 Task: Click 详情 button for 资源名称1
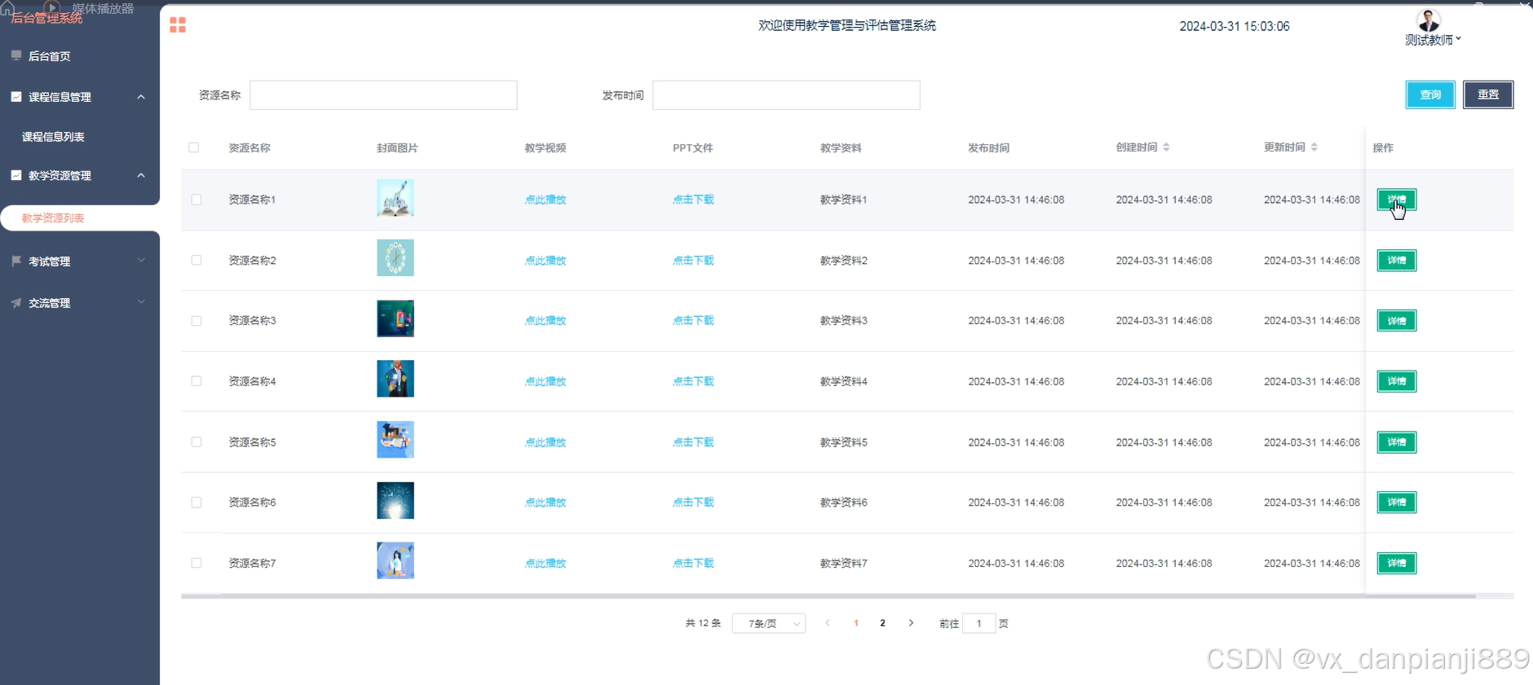(x=1397, y=200)
